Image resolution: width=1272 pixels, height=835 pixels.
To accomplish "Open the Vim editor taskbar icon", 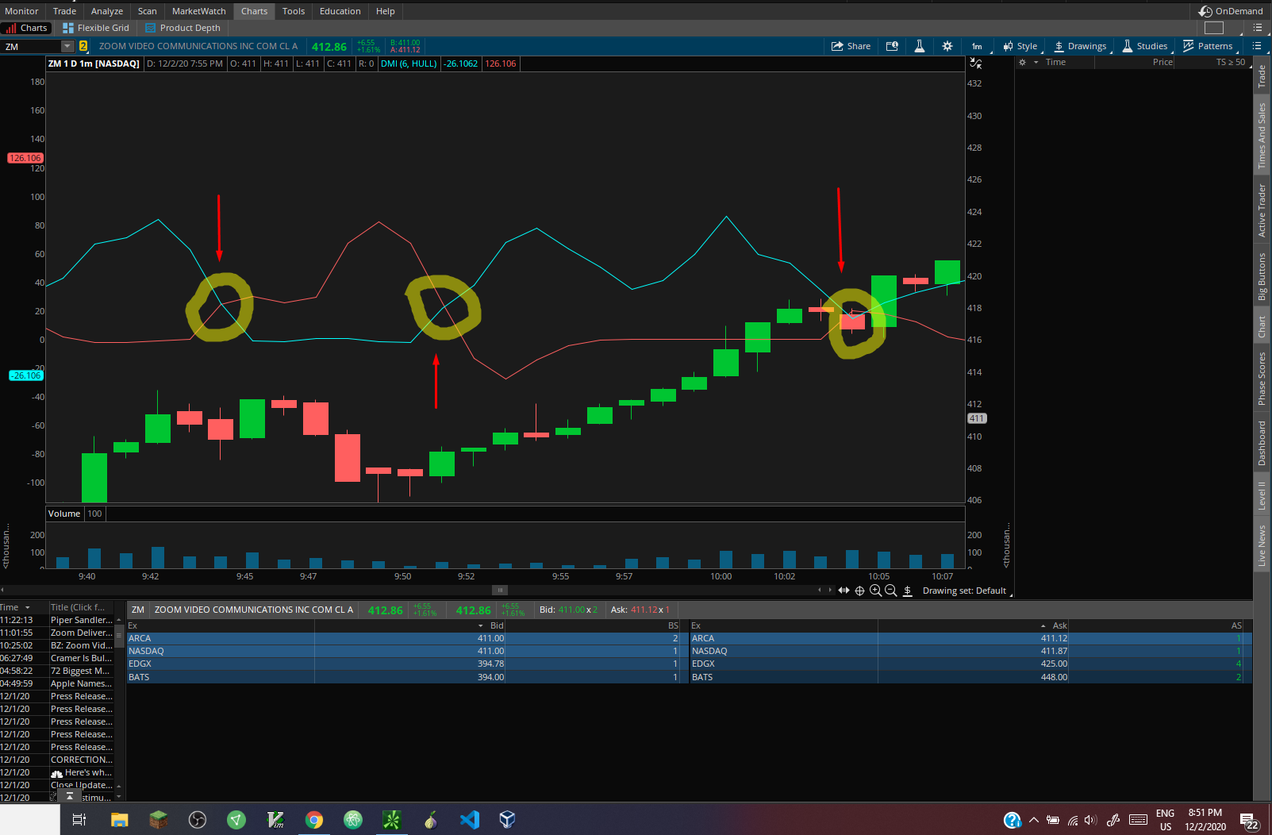I will tap(275, 820).
